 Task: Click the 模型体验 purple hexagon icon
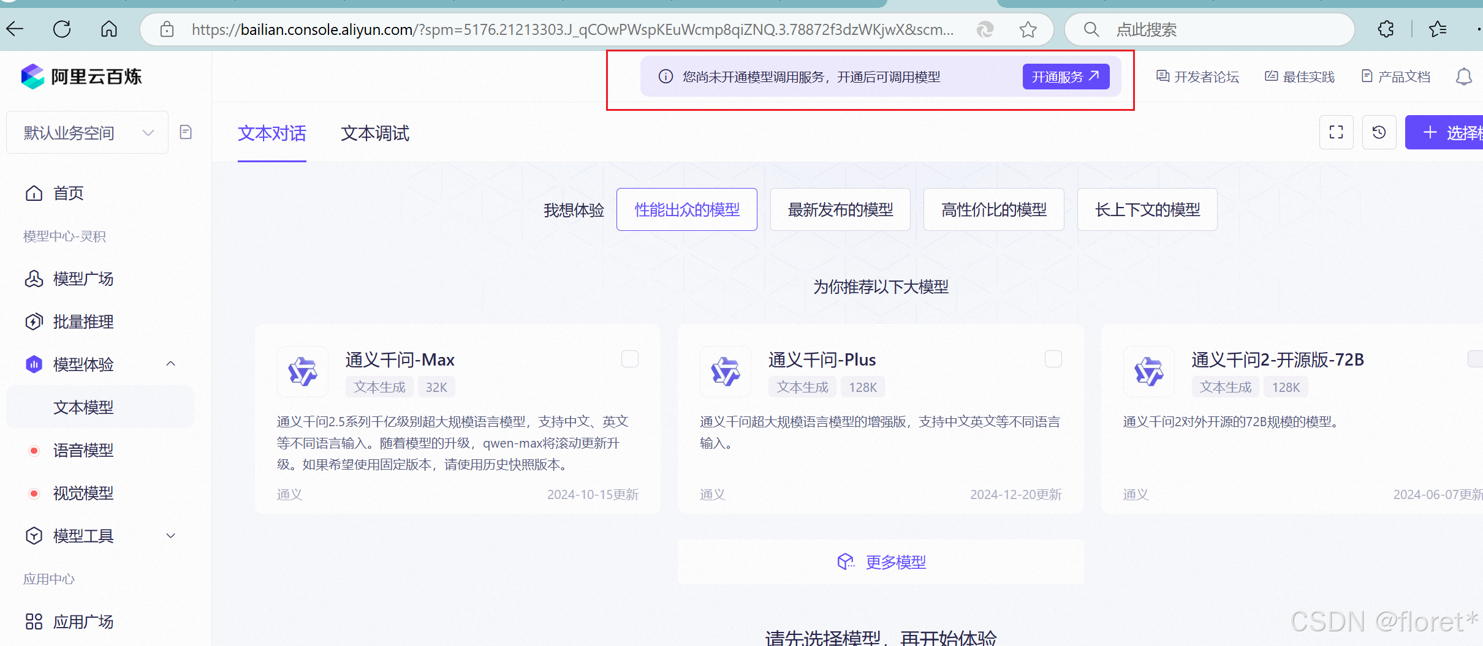pyautogui.click(x=34, y=364)
